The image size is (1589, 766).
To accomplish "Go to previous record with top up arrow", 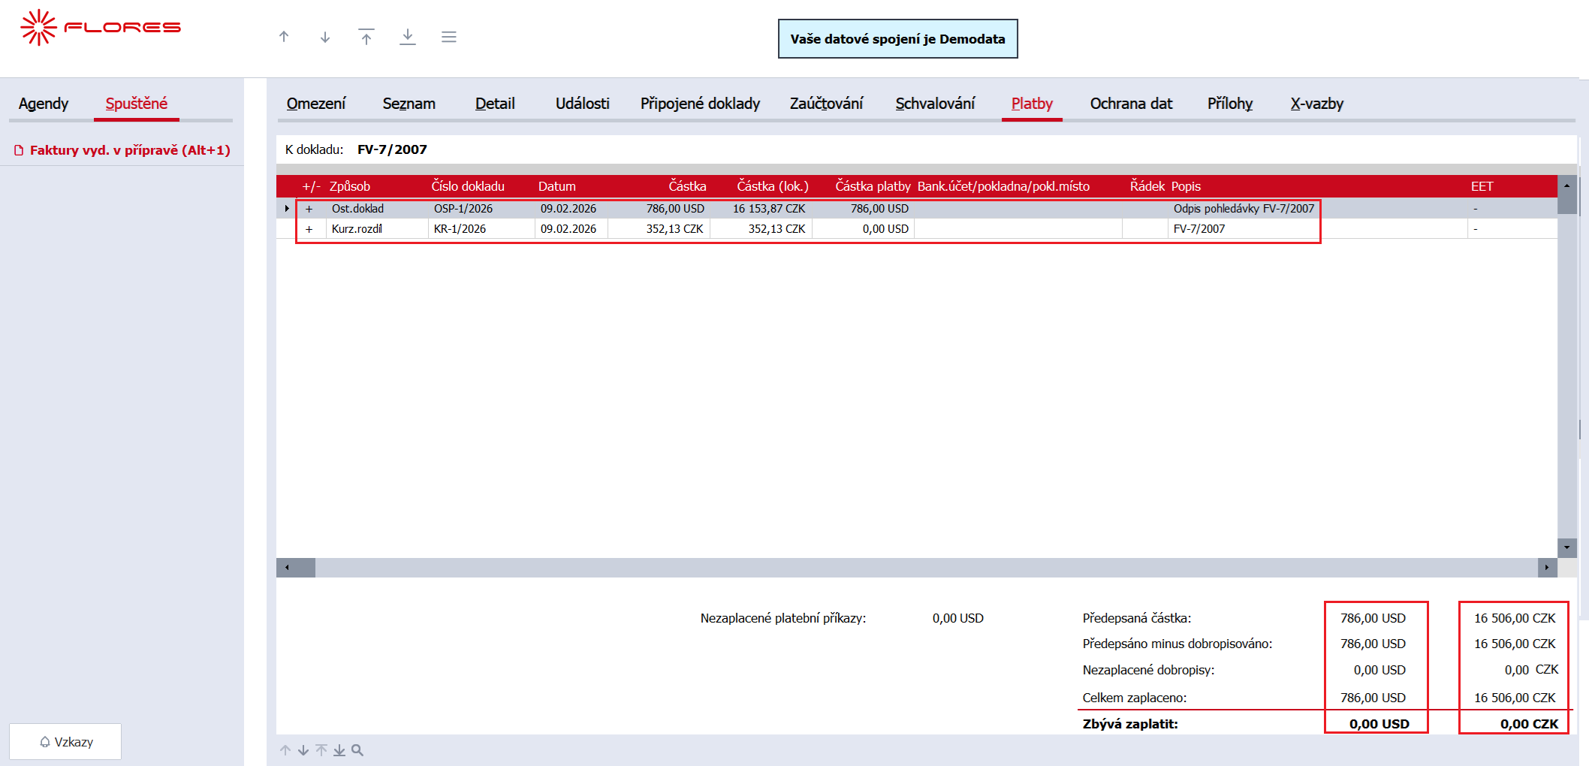I will (284, 37).
